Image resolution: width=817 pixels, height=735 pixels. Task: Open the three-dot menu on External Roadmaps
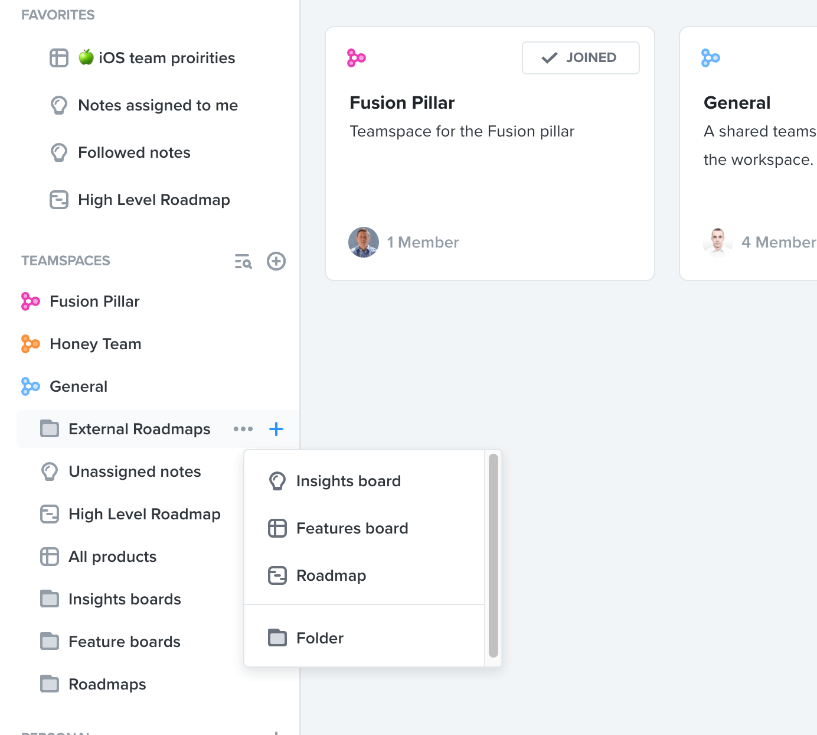click(243, 429)
